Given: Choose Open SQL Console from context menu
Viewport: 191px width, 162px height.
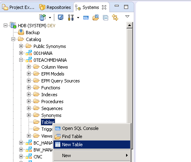Looking at the screenshot, I should click(92, 128).
